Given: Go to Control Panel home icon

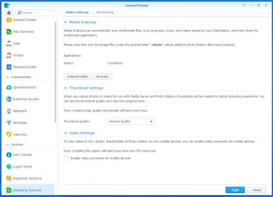Looking at the screenshot, I should (x=9, y=13).
